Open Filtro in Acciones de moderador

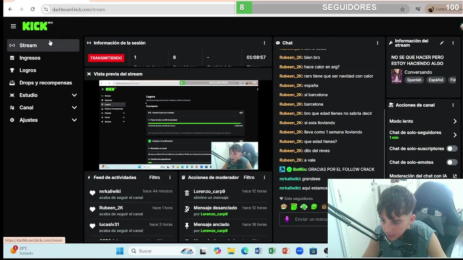(249, 178)
